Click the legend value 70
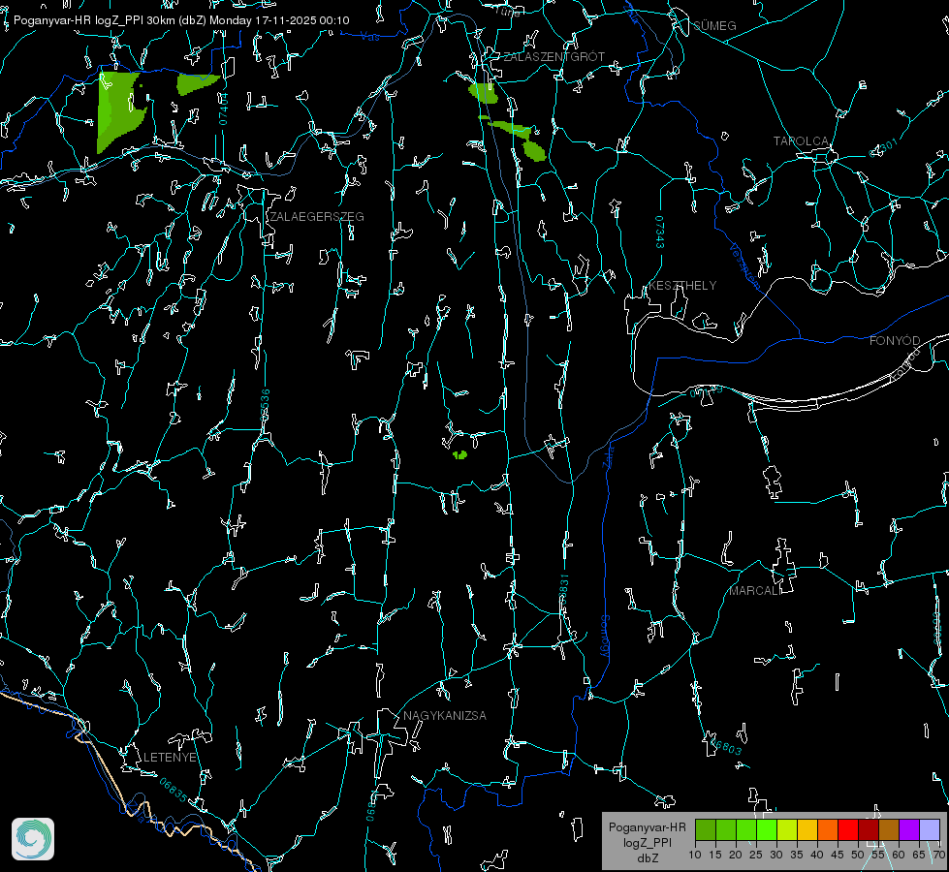The height and width of the screenshot is (872, 949). [938, 855]
